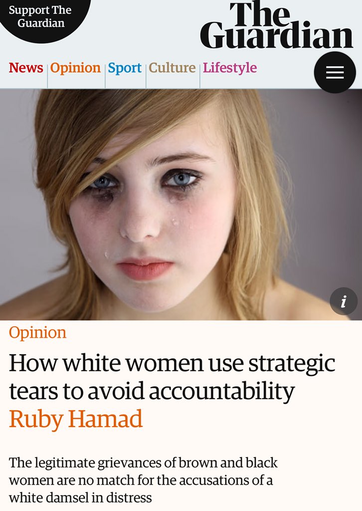Click the word 'Guardian' in the masthead

pos(277,34)
